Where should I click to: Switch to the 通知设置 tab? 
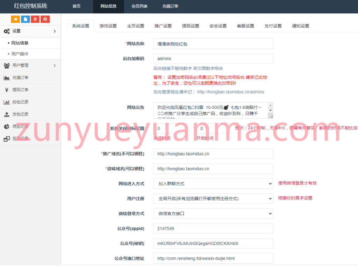(300, 26)
